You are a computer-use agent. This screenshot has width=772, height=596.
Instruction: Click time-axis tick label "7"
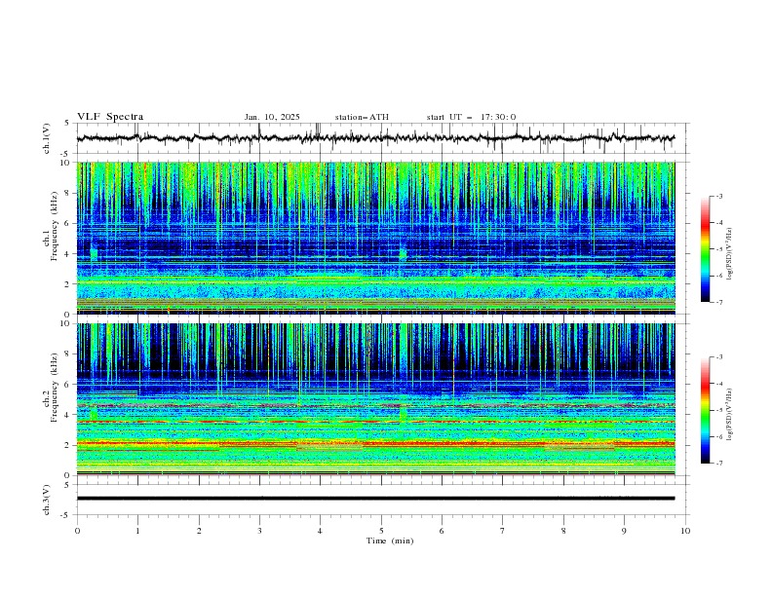point(503,531)
